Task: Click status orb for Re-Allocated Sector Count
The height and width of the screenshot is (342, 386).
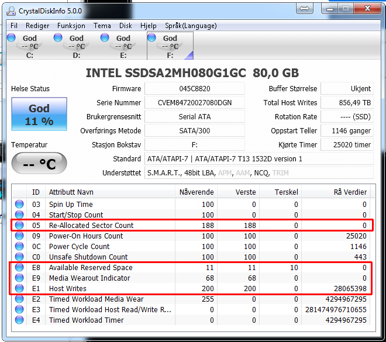Action: click(x=19, y=225)
